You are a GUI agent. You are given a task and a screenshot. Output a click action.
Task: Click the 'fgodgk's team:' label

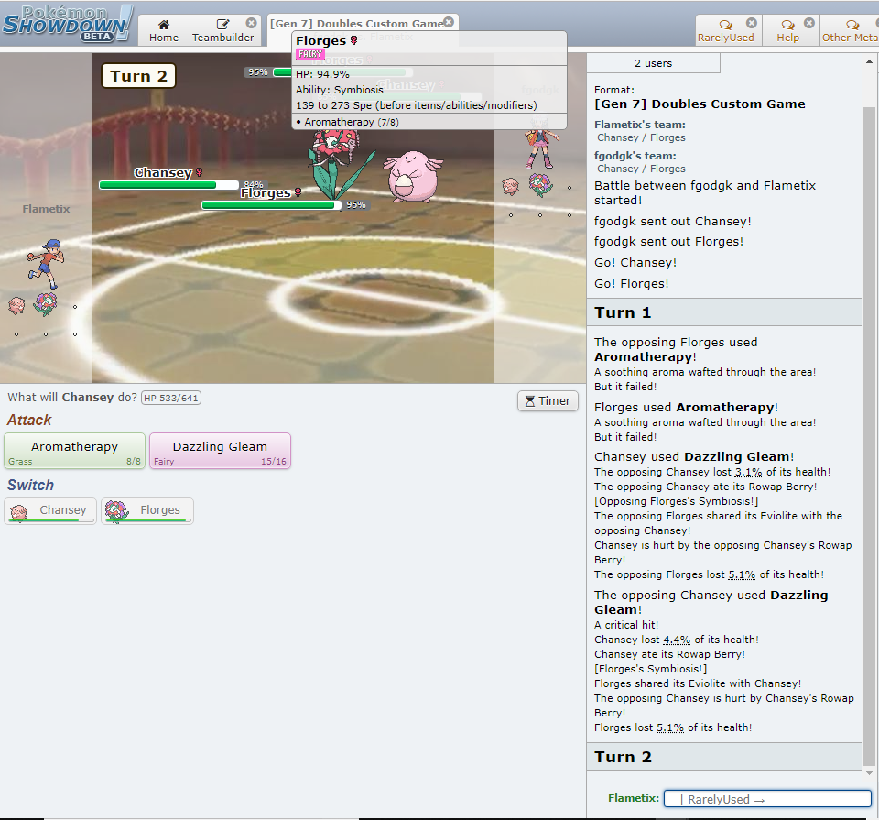coord(635,156)
